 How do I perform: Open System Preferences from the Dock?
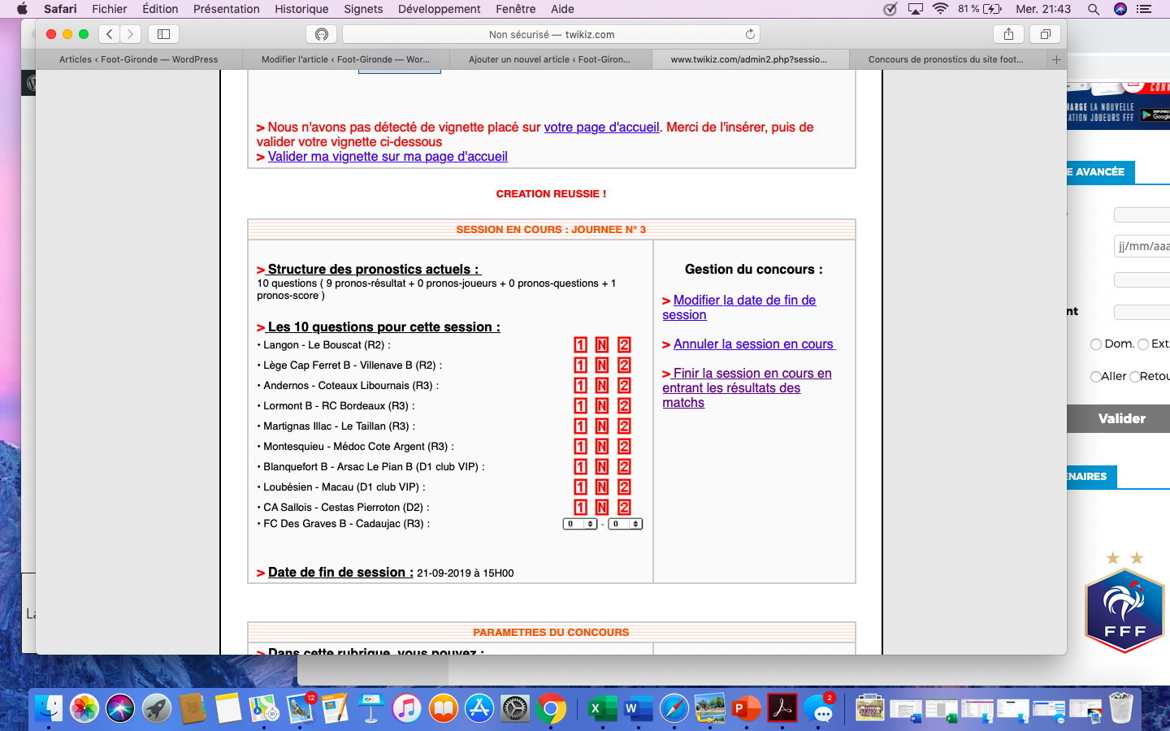point(514,708)
